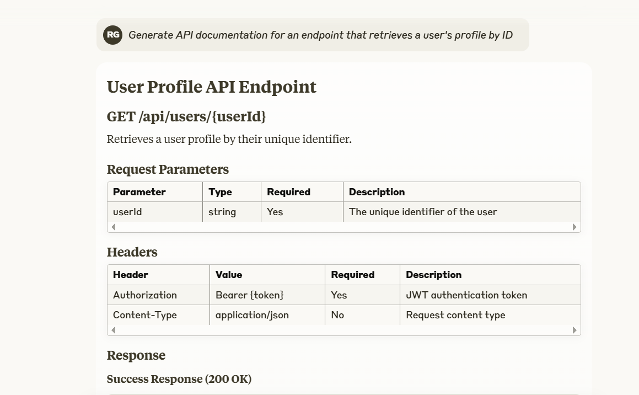Image resolution: width=639 pixels, height=395 pixels.
Task: Click the Success Response (200 OK) heading
Action: click(179, 379)
